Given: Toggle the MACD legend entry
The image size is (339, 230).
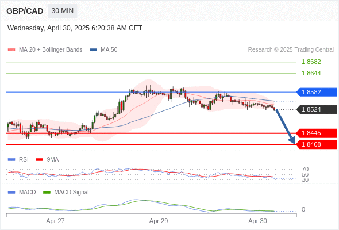Looking at the screenshot, I should pyautogui.click(x=22, y=192).
